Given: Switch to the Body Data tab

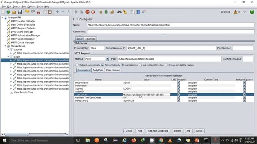Looking at the screenshot, I should pos(98,70).
